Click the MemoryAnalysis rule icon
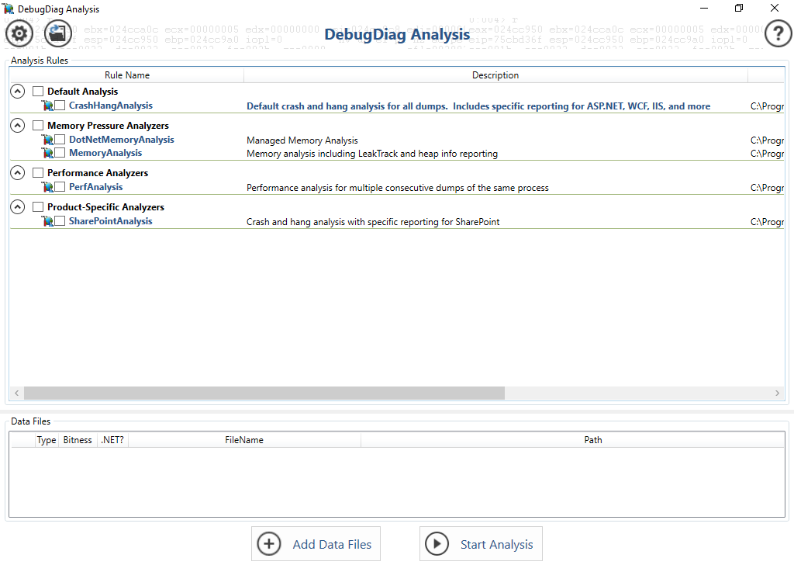Image resolution: width=794 pixels, height=565 pixels. [x=47, y=153]
